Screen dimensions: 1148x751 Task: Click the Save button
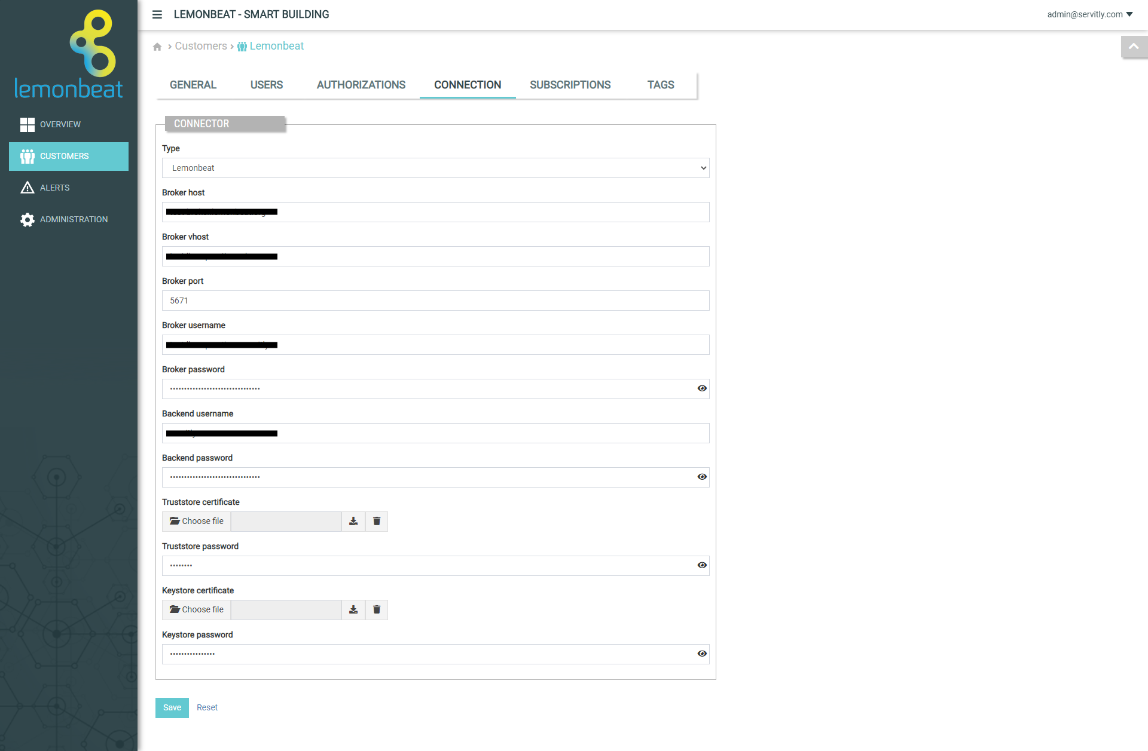[x=172, y=708]
